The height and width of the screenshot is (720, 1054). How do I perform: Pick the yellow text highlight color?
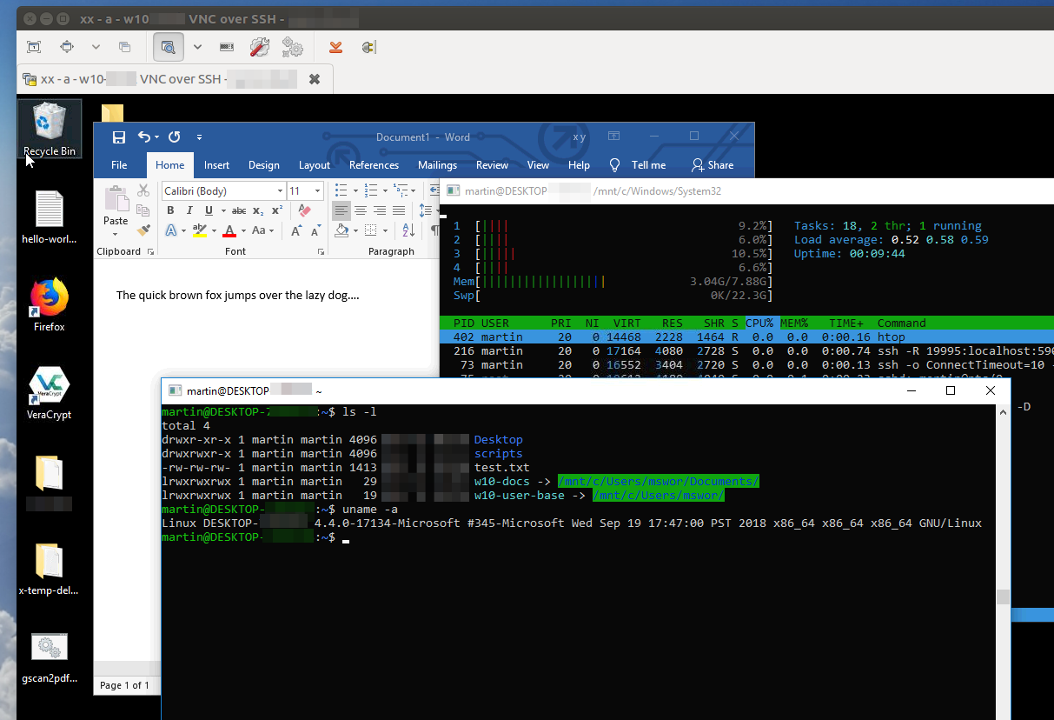coord(200,230)
